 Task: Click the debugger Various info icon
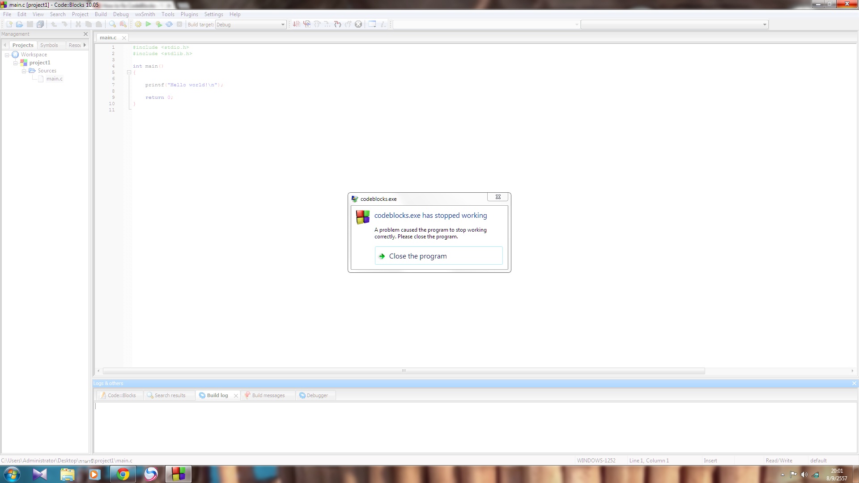383,24
